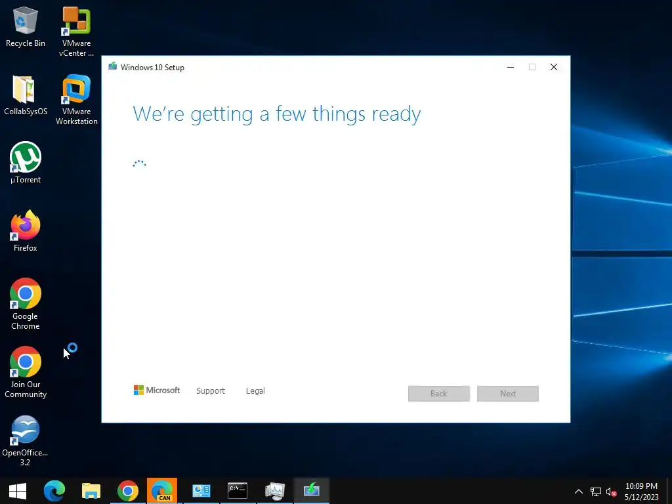The image size is (672, 504).
Task: Open File Explorer from the taskbar
Action: coord(91,491)
